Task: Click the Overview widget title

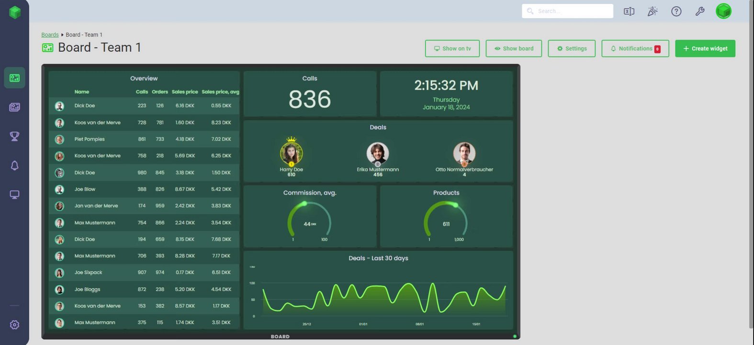Action: pos(144,78)
